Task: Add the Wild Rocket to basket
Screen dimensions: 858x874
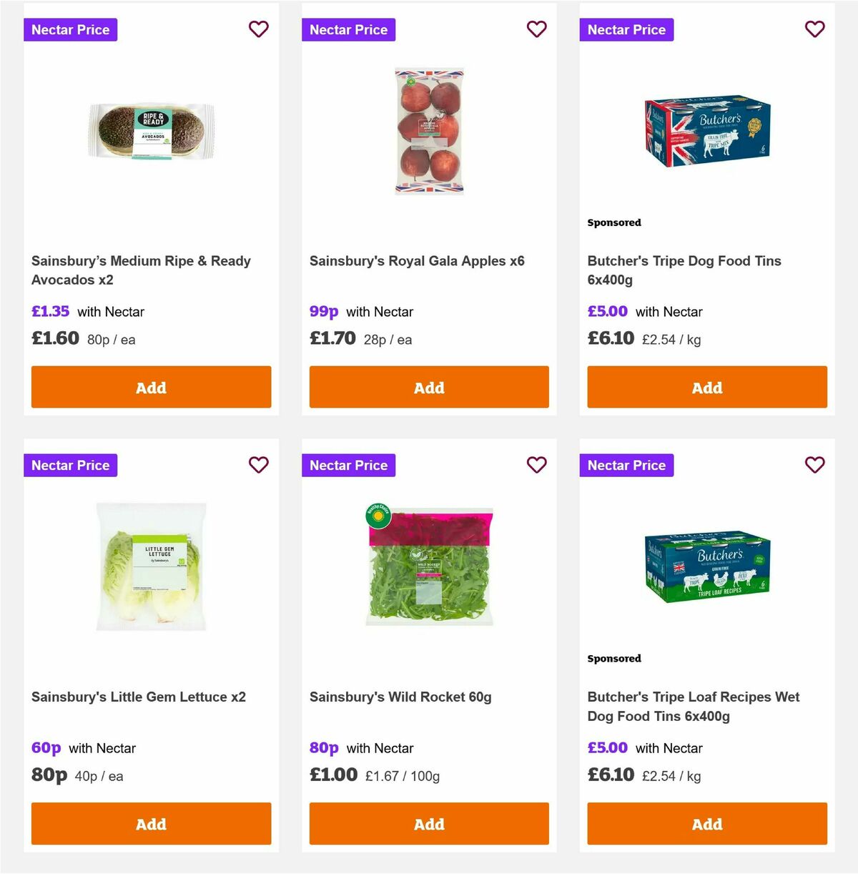Action: 428,823
